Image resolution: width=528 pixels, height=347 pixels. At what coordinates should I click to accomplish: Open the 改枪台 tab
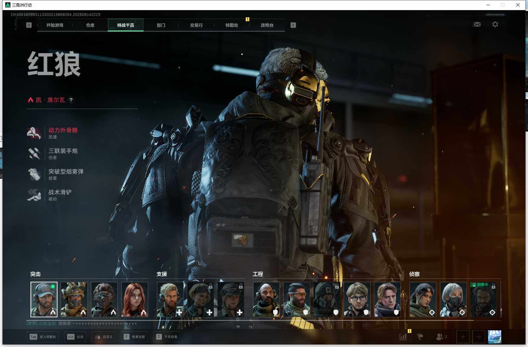(267, 25)
